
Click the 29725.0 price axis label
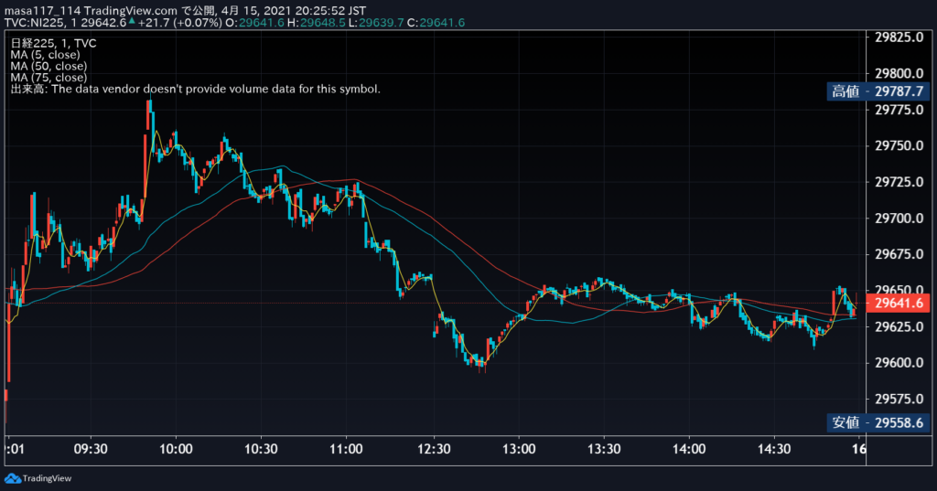pos(899,182)
